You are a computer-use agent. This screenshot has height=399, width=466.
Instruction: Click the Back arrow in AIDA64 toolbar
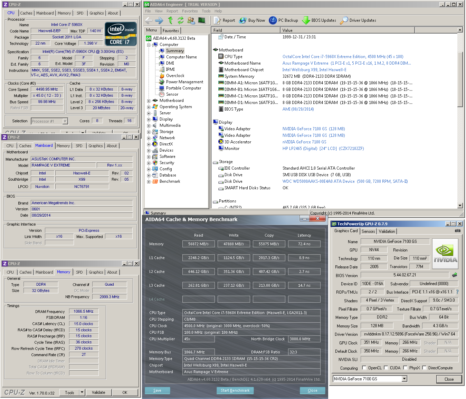(x=149, y=20)
